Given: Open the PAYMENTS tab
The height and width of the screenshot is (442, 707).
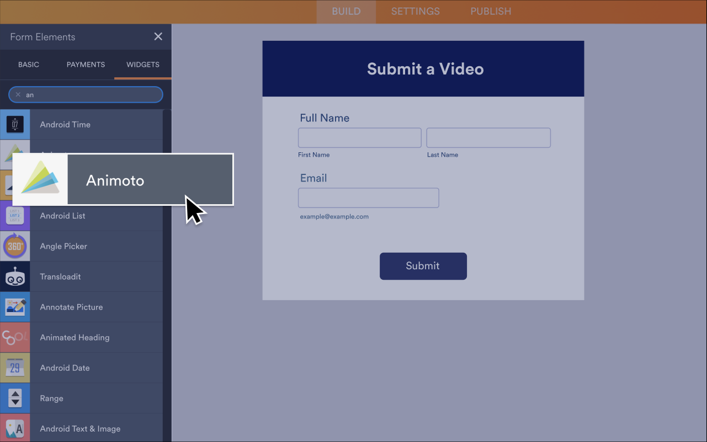Looking at the screenshot, I should pyautogui.click(x=86, y=65).
